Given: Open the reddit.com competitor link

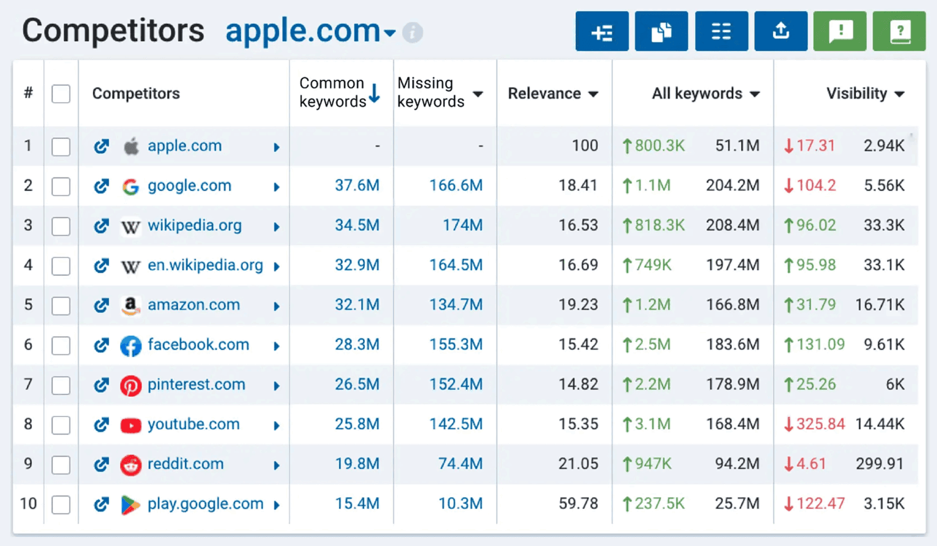Looking at the screenshot, I should point(185,464).
